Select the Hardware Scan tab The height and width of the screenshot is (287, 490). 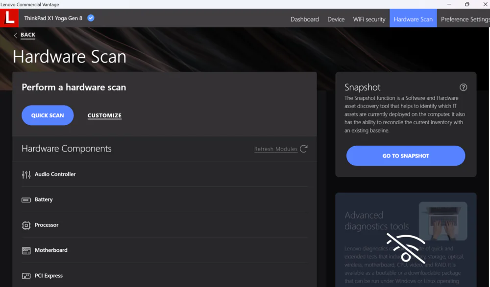click(413, 18)
